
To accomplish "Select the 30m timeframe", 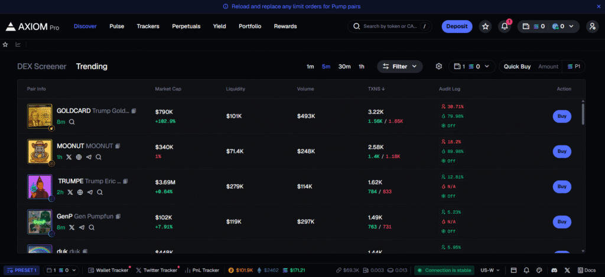I will coord(344,66).
